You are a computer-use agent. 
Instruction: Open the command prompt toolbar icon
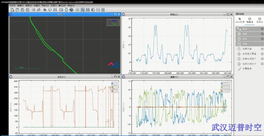27,10
